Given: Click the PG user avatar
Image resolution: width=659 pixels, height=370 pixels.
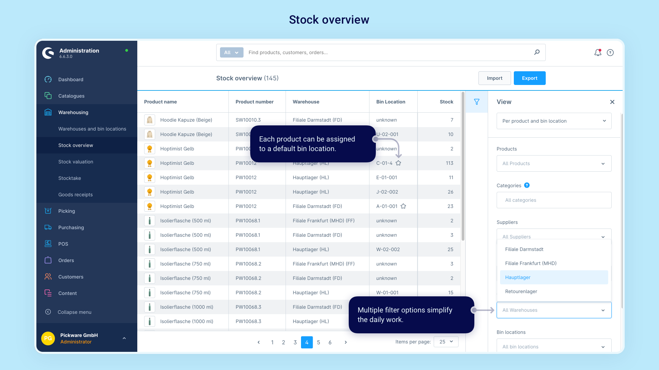Looking at the screenshot, I should (x=48, y=338).
